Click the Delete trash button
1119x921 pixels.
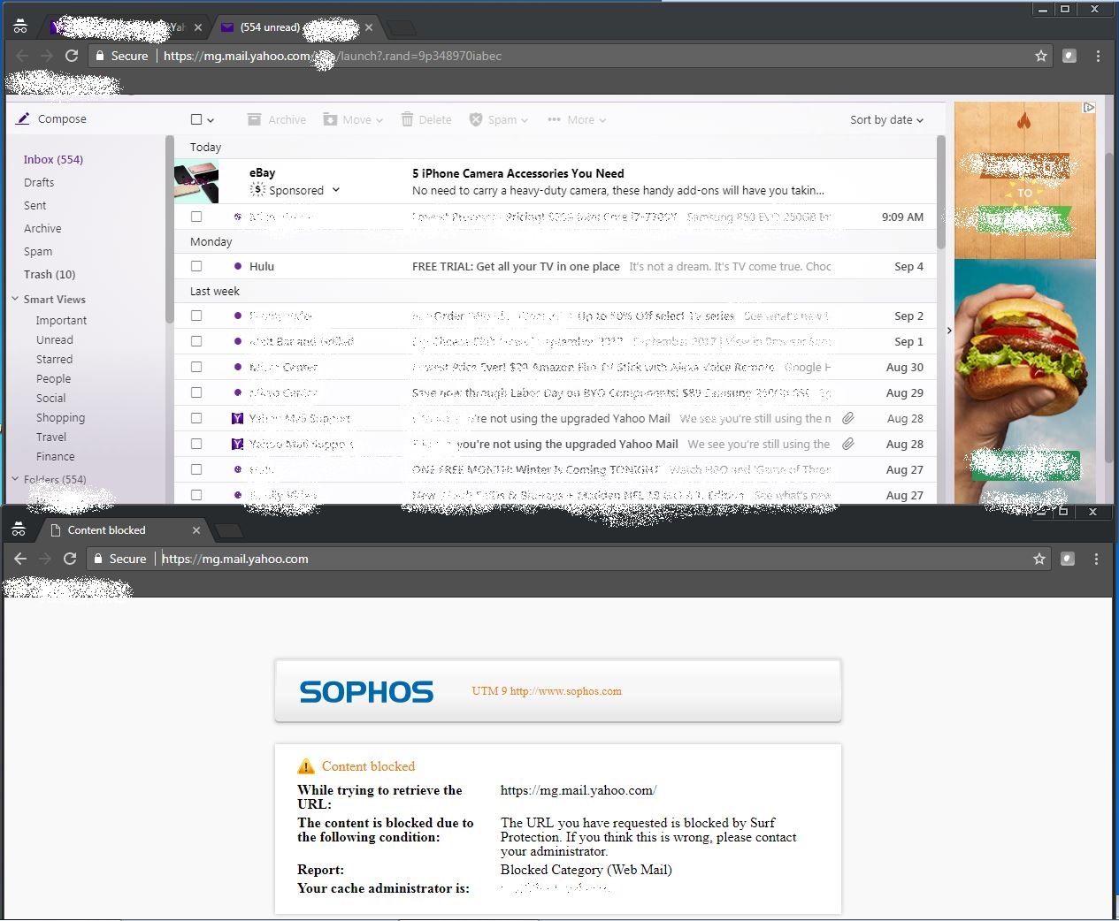[x=426, y=120]
